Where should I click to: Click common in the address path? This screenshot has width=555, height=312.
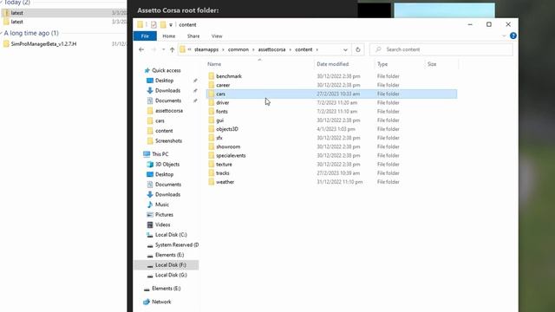pyautogui.click(x=238, y=49)
